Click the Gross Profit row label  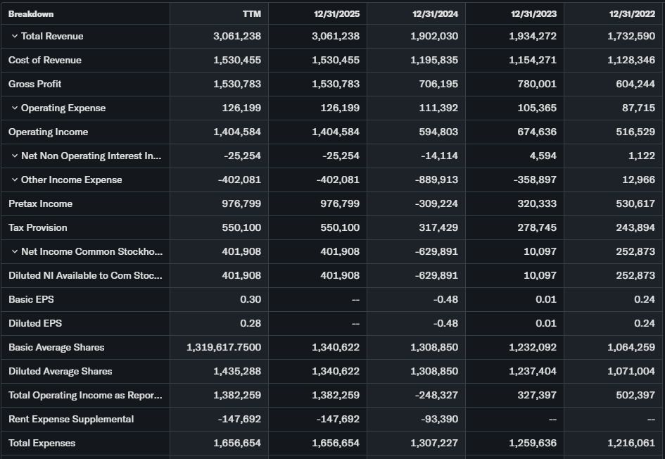35,84
